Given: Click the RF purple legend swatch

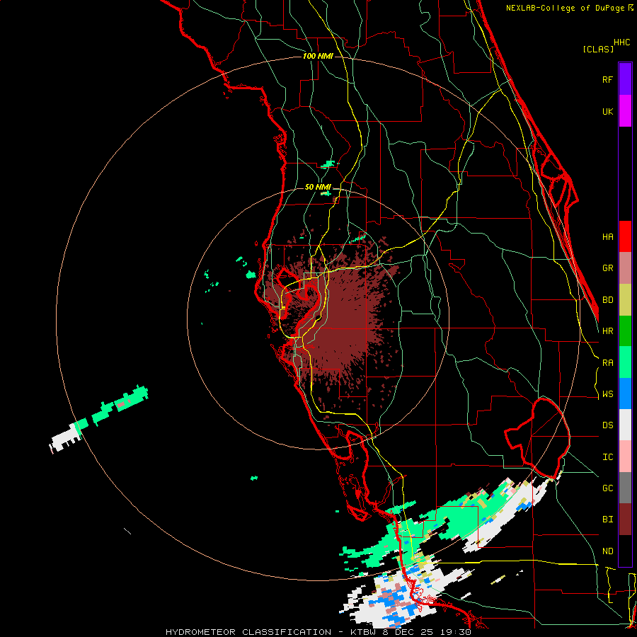Looking at the screenshot, I should [x=625, y=79].
